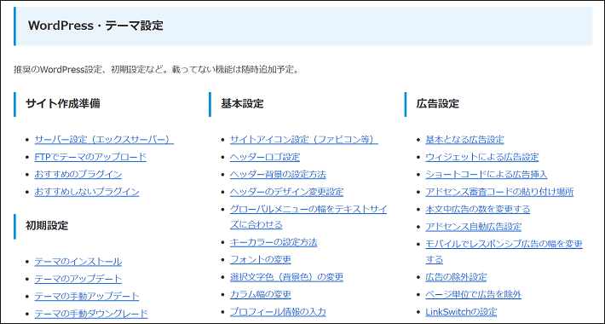Image resolution: width=605 pixels, height=324 pixels.
Task: Click the WordPress・テーマ設定 page heading
Action: (x=95, y=26)
